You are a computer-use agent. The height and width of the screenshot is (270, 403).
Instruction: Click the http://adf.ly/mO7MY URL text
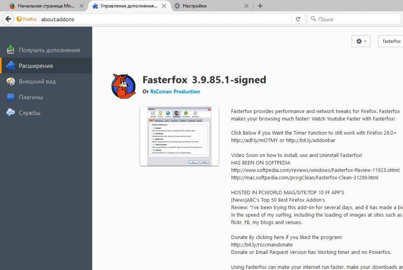255,141
